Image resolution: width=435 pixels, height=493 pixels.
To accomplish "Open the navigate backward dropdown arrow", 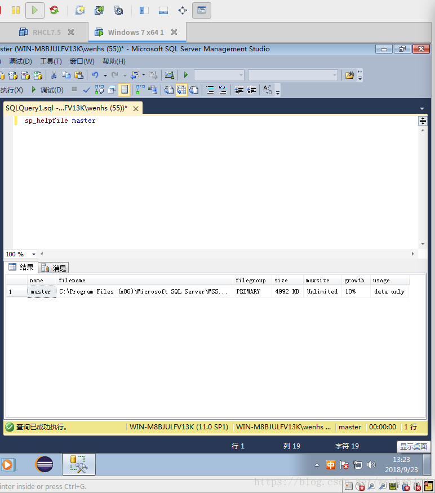I will tap(144, 75).
